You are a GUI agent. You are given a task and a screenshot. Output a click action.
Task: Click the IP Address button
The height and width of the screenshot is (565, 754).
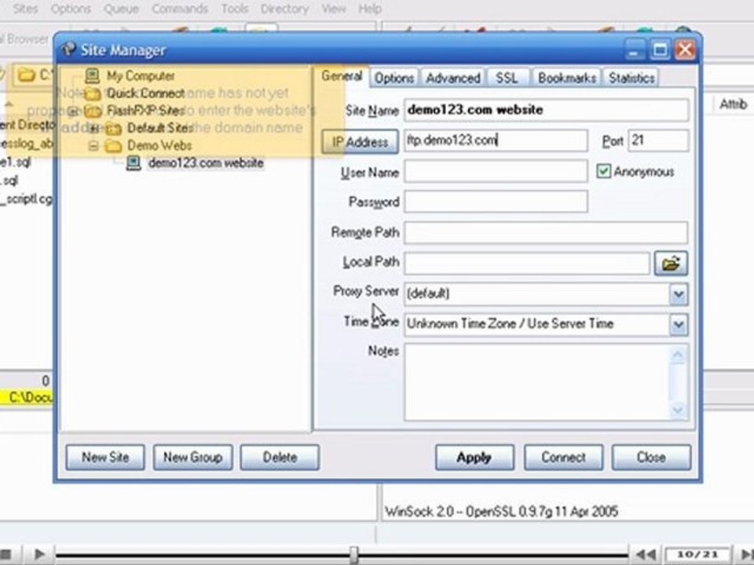coord(360,142)
